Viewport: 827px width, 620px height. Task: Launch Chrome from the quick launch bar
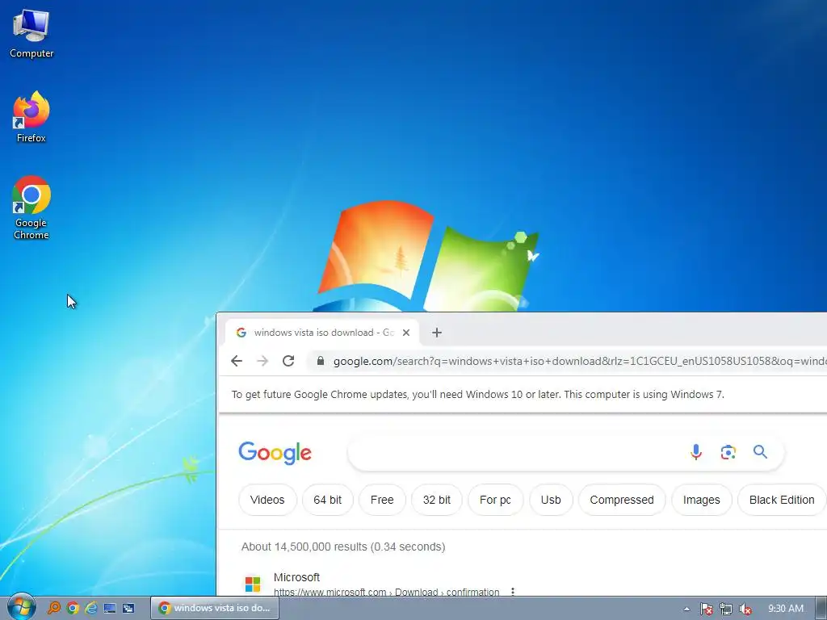(73, 608)
